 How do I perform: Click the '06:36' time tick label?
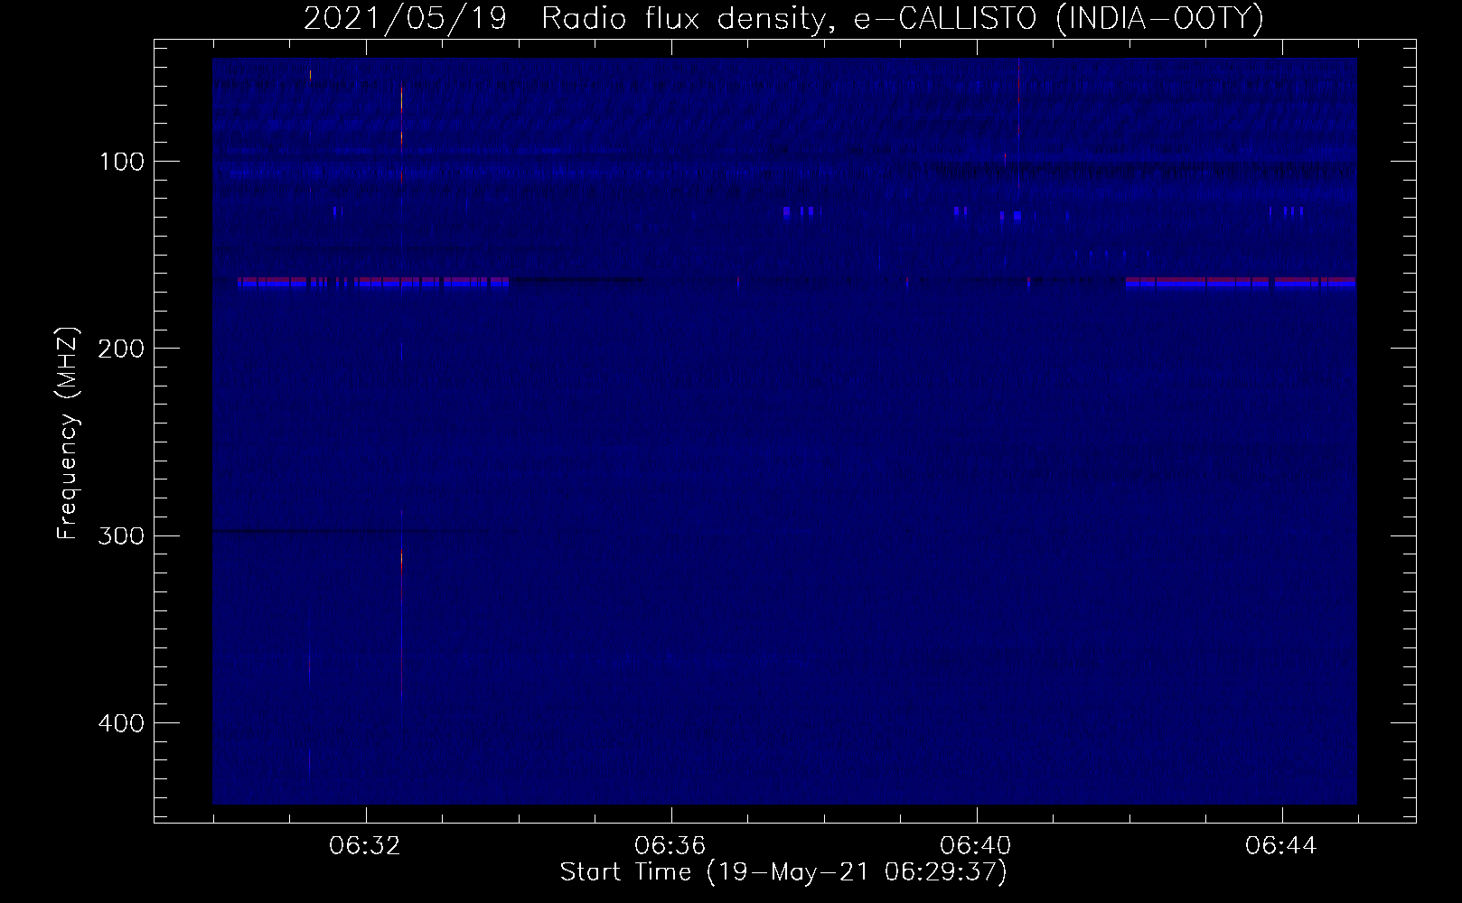click(x=670, y=846)
